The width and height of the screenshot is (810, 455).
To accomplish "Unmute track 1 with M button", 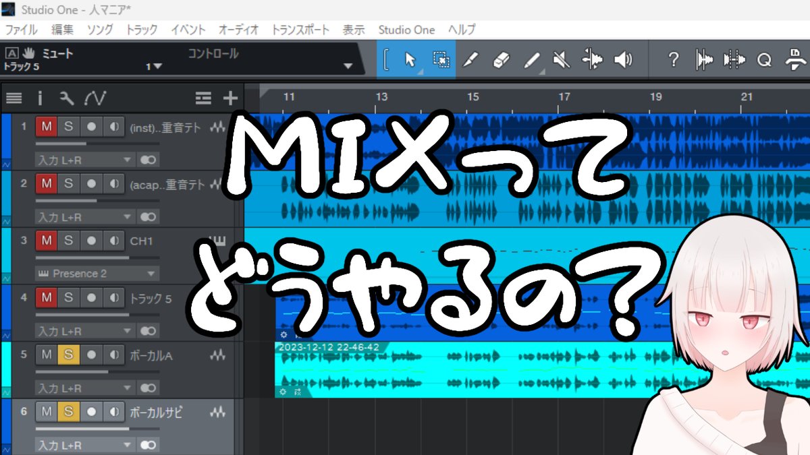I will click(47, 127).
